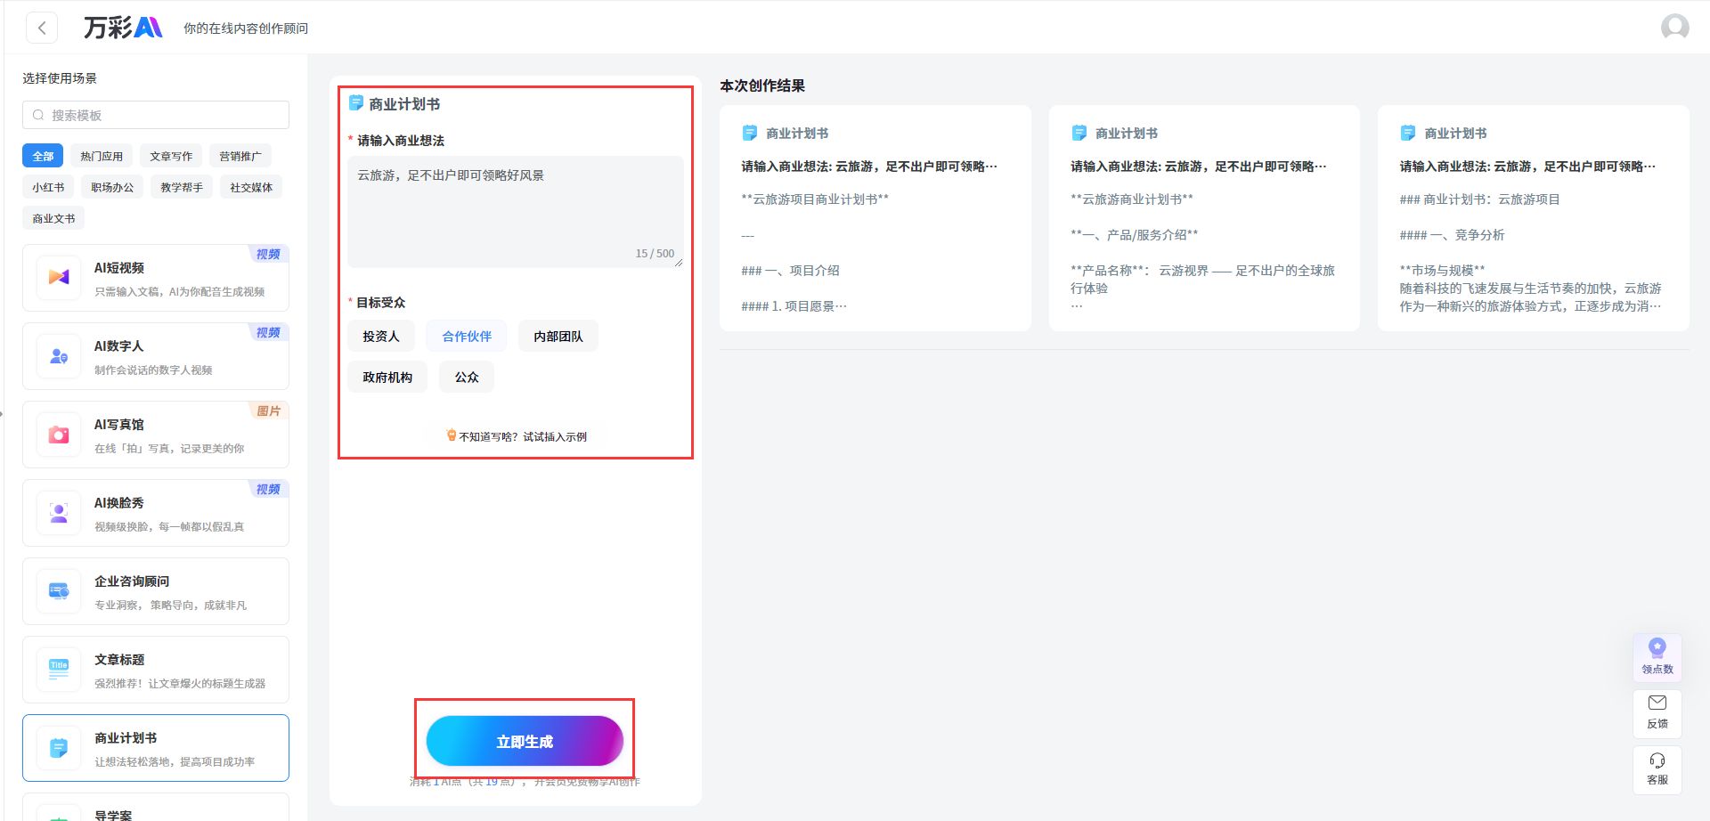Open the AI写真馆 template card
Viewport: 1710px width, 821px height.
pos(156,435)
